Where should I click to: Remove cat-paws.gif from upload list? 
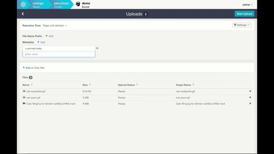point(250,97)
